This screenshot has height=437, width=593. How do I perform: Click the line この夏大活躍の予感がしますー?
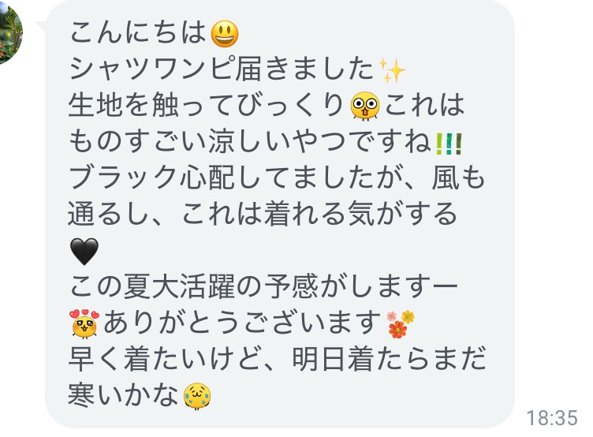(264, 286)
